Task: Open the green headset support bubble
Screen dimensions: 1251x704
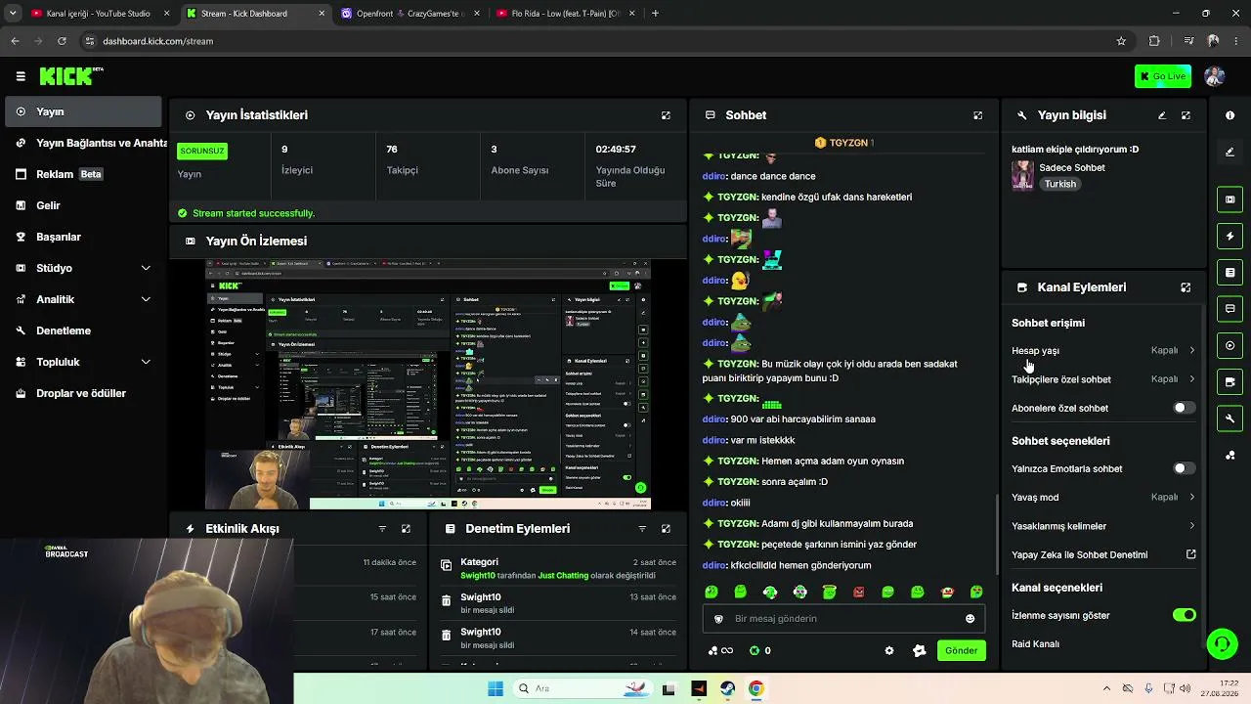Action: coord(1222,643)
